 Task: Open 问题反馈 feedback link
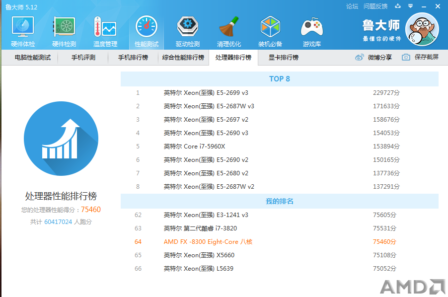click(x=375, y=6)
